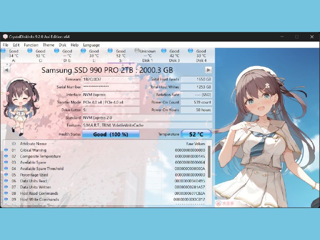This screenshot has height=240, width=320.
Task: Click the Drive Letter field S:
Action: coord(111,110)
